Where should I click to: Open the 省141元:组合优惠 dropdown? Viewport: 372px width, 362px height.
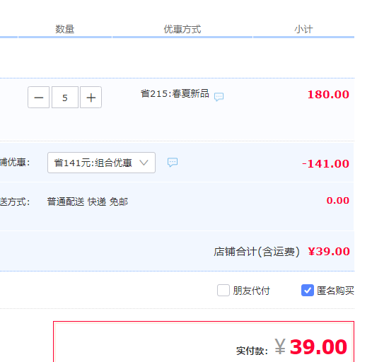tap(101, 163)
